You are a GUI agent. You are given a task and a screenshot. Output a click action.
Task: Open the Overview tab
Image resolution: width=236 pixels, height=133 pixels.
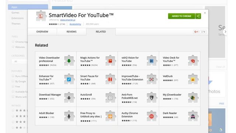[x=42, y=32]
